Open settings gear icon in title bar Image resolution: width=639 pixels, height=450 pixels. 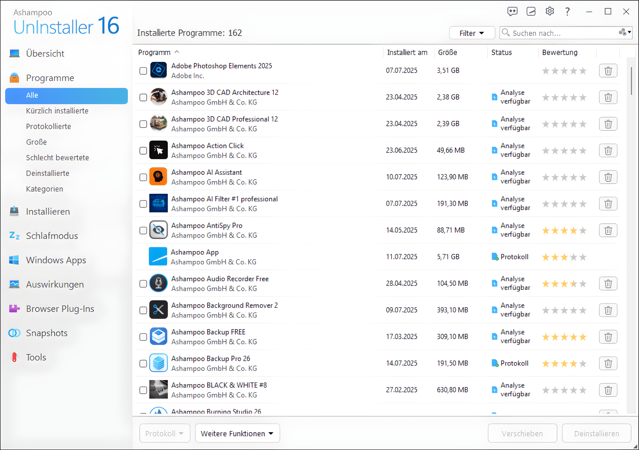[549, 11]
